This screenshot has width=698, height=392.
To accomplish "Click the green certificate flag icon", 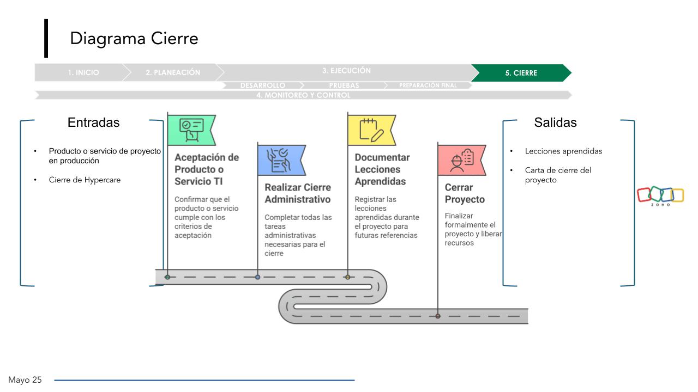I will [x=191, y=130].
